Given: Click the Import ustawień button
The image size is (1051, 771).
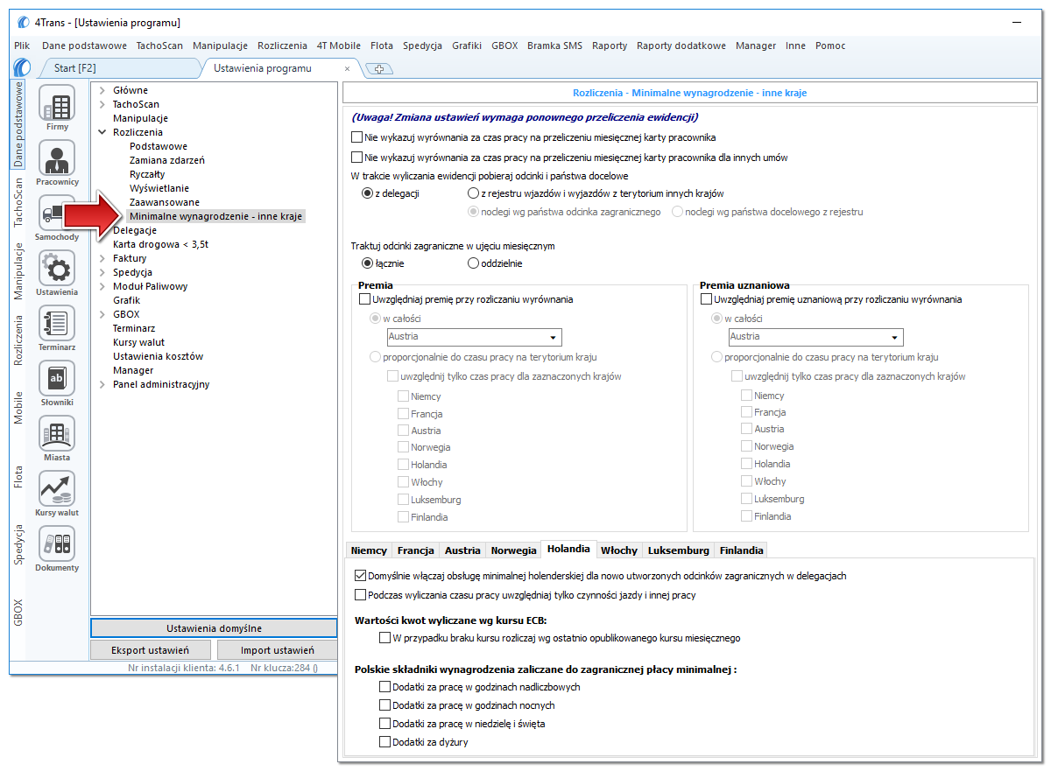Looking at the screenshot, I should tap(277, 650).
